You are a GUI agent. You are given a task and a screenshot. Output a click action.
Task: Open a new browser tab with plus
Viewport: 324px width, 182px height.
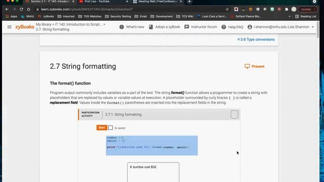tap(189, 2)
